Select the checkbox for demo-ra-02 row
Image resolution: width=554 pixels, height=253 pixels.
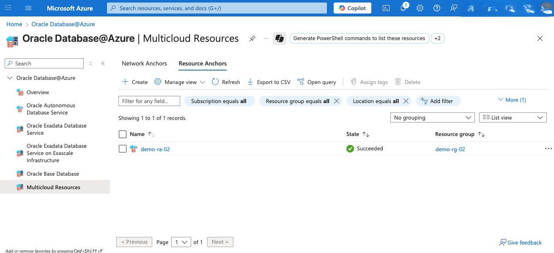[123, 148]
